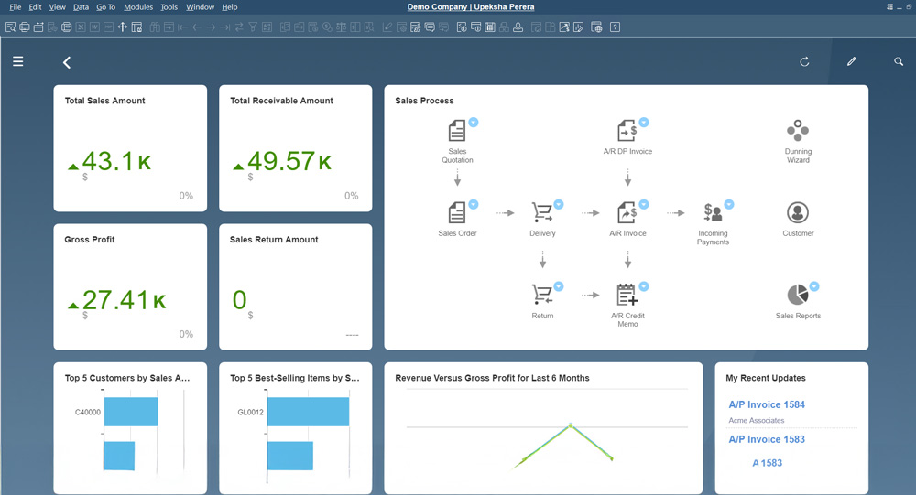Expand the Sales Order dropdown arrow

(474, 204)
